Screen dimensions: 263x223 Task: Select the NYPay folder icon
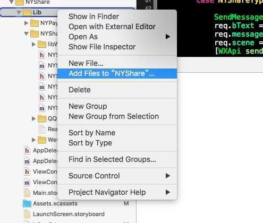coord(35,23)
